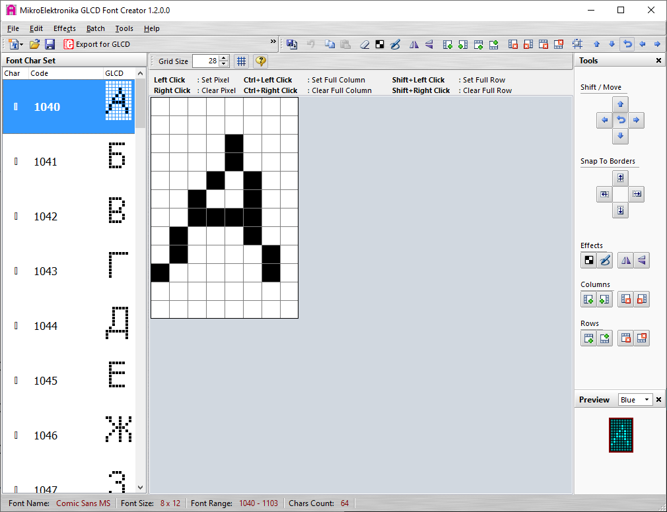
Task: Increase Grid Size with the up spinner
Action: click(x=224, y=58)
